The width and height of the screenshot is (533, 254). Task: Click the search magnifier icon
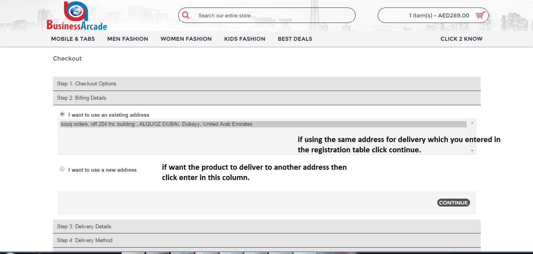click(x=185, y=15)
